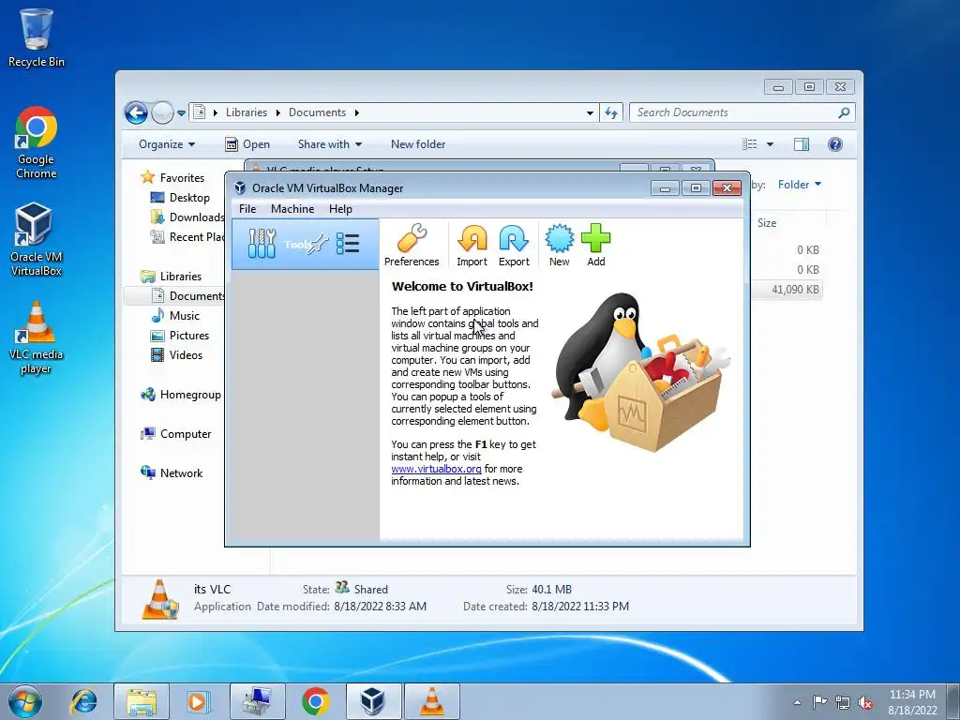Toggle the preview pane in Explorer
The width and height of the screenshot is (960, 720).
point(801,144)
